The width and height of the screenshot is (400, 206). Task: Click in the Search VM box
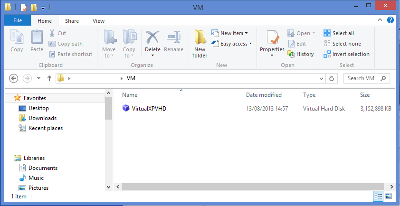[x=362, y=78]
